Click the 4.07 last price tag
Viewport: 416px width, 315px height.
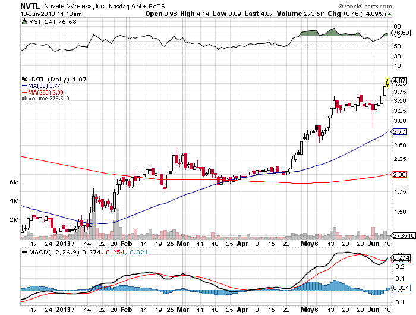[399, 81]
